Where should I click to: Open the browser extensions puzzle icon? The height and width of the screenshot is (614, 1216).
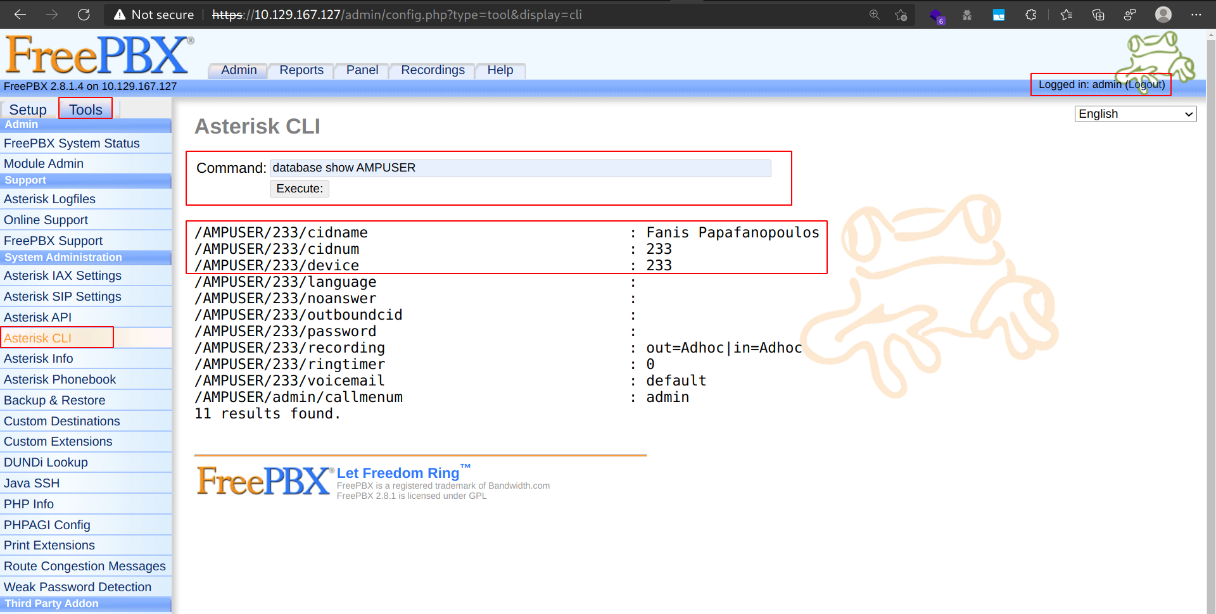[x=1031, y=14]
